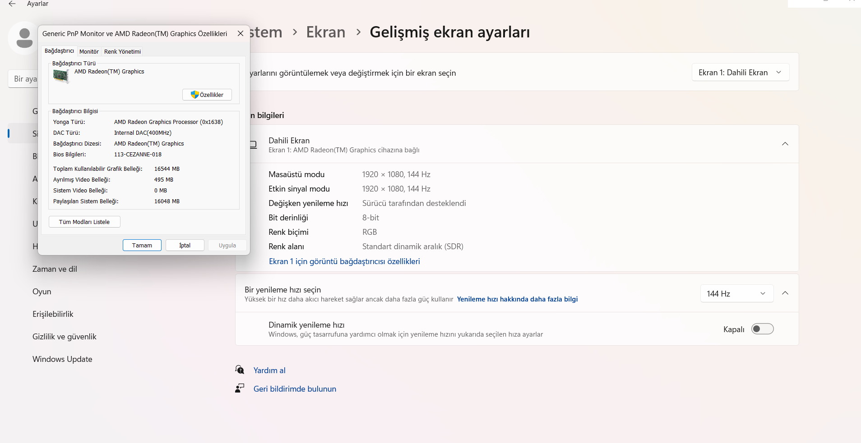Click the Özellikler shield button
This screenshot has height=443, width=861.
pos(207,95)
